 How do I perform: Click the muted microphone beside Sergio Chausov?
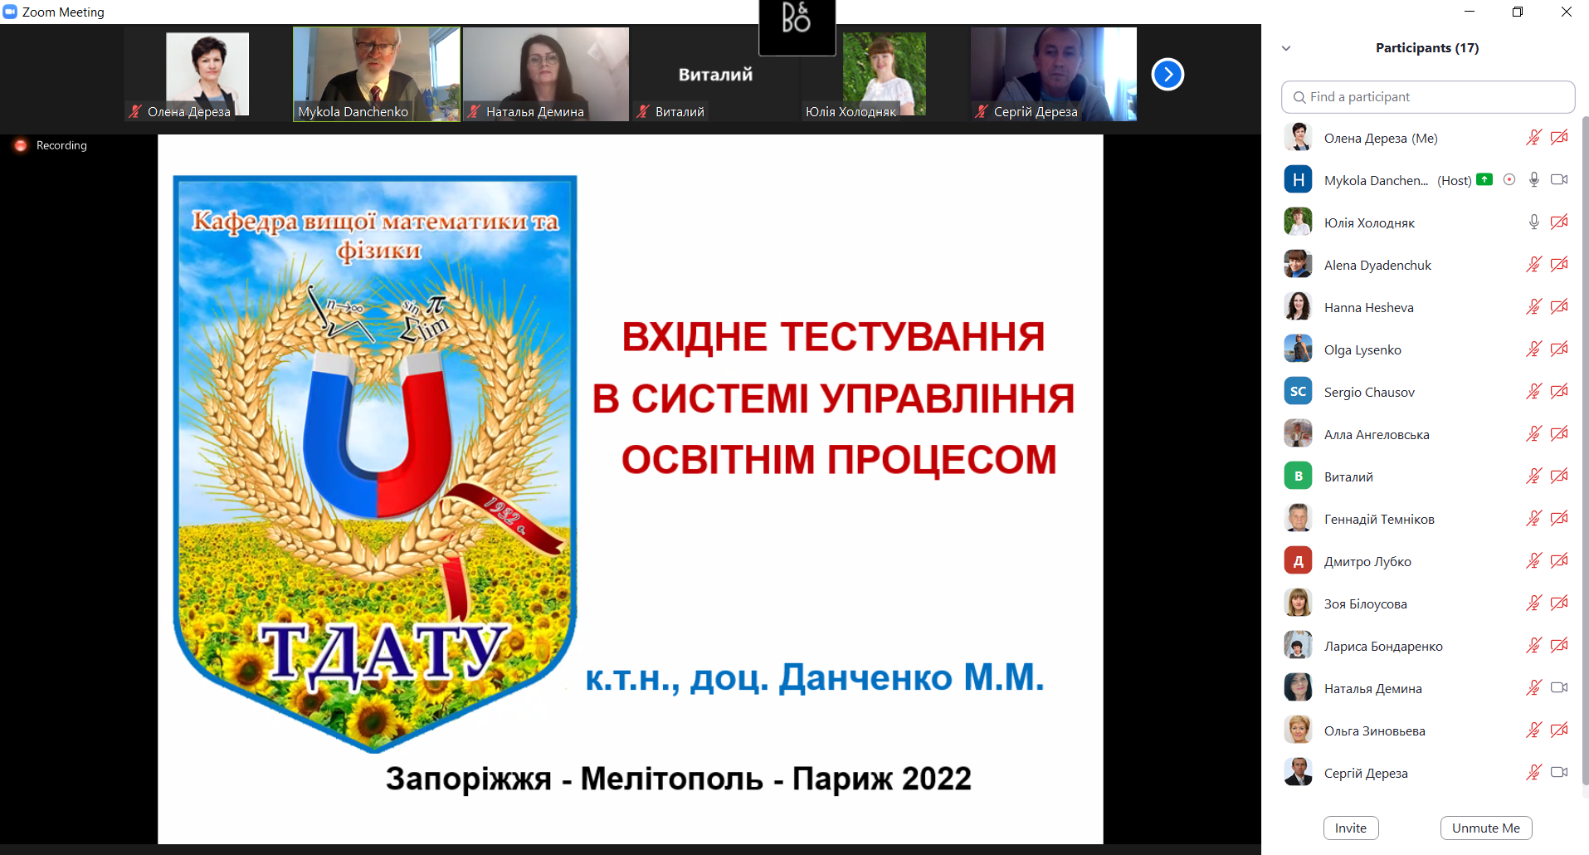tap(1533, 392)
